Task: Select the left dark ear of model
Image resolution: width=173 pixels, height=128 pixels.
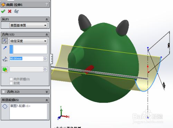Action: point(84,23)
